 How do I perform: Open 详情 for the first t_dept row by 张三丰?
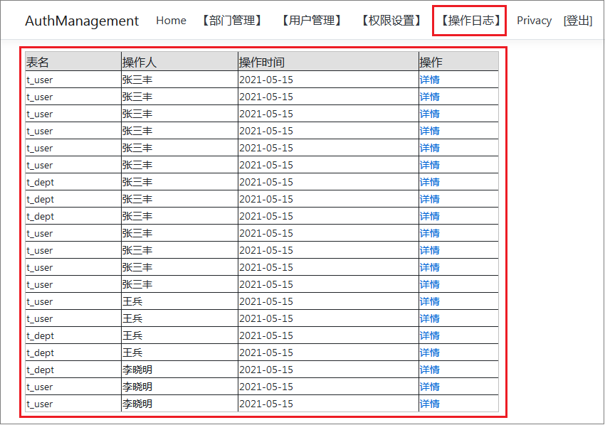(429, 182)
